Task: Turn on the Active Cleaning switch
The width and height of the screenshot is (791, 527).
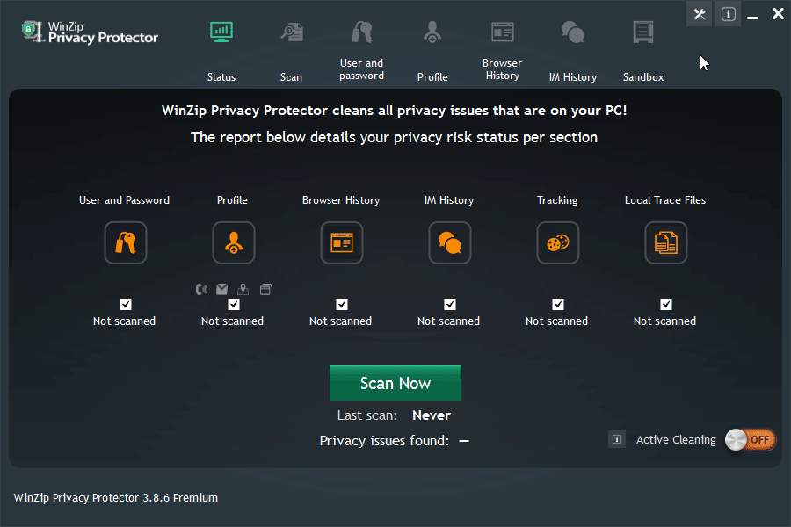Action: point(751,439)
